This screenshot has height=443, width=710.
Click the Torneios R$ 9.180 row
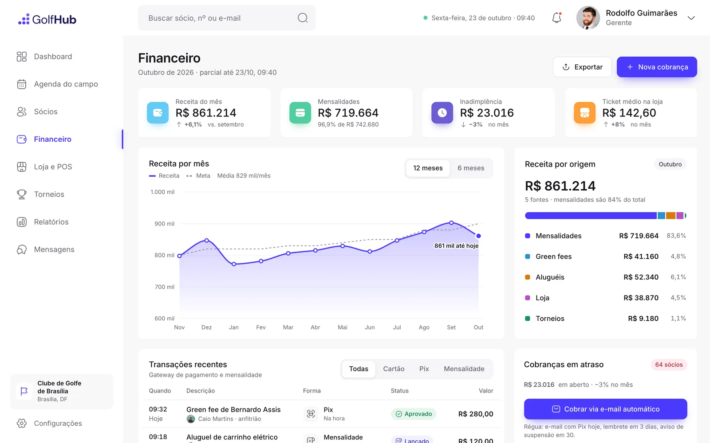click(x=605, y=319)
